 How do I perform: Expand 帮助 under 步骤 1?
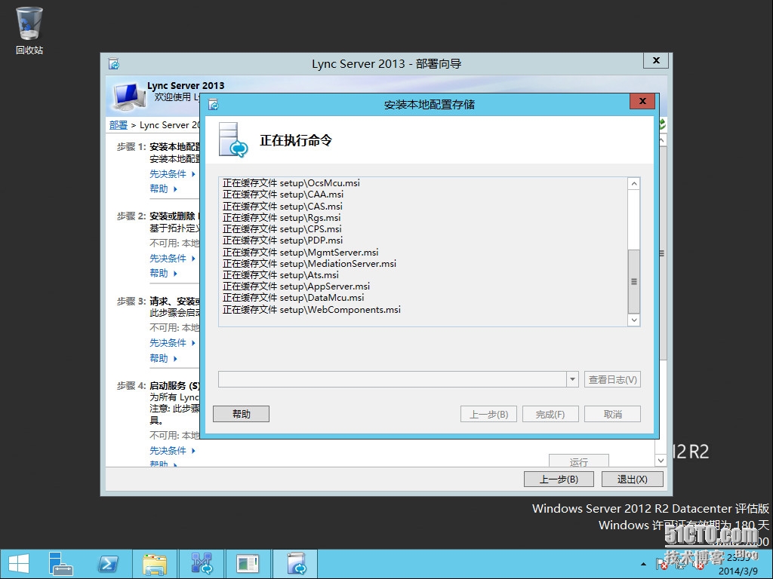point(163,188)
